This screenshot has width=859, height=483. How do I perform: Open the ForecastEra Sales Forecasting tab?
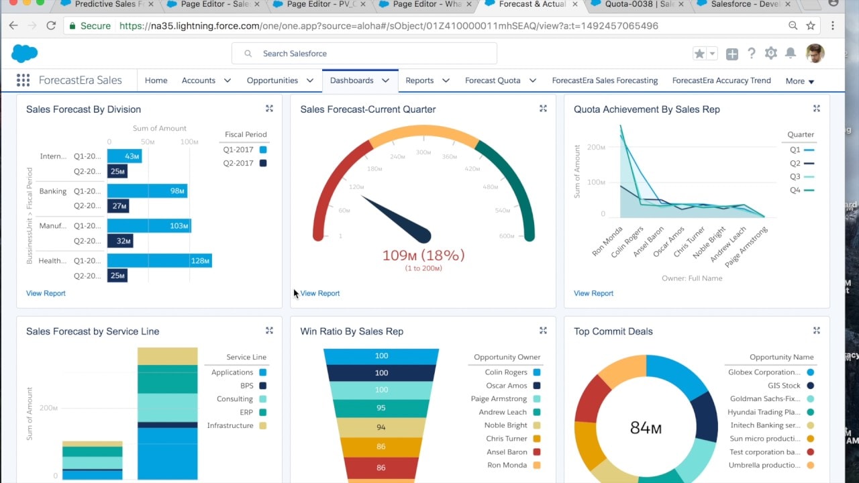pyautogui.click(x=605, y=80)
